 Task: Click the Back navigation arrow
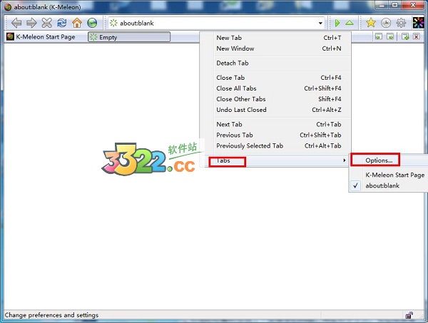click(x=16, y=23)
